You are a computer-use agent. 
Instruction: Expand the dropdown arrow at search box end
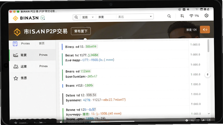coord(151,16)
